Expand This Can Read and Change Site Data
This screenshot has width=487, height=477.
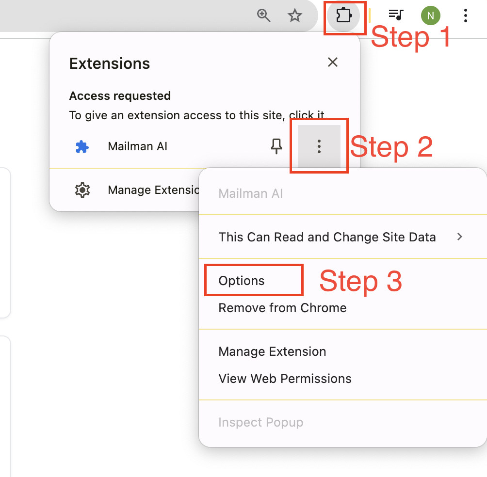pos(327,237)
